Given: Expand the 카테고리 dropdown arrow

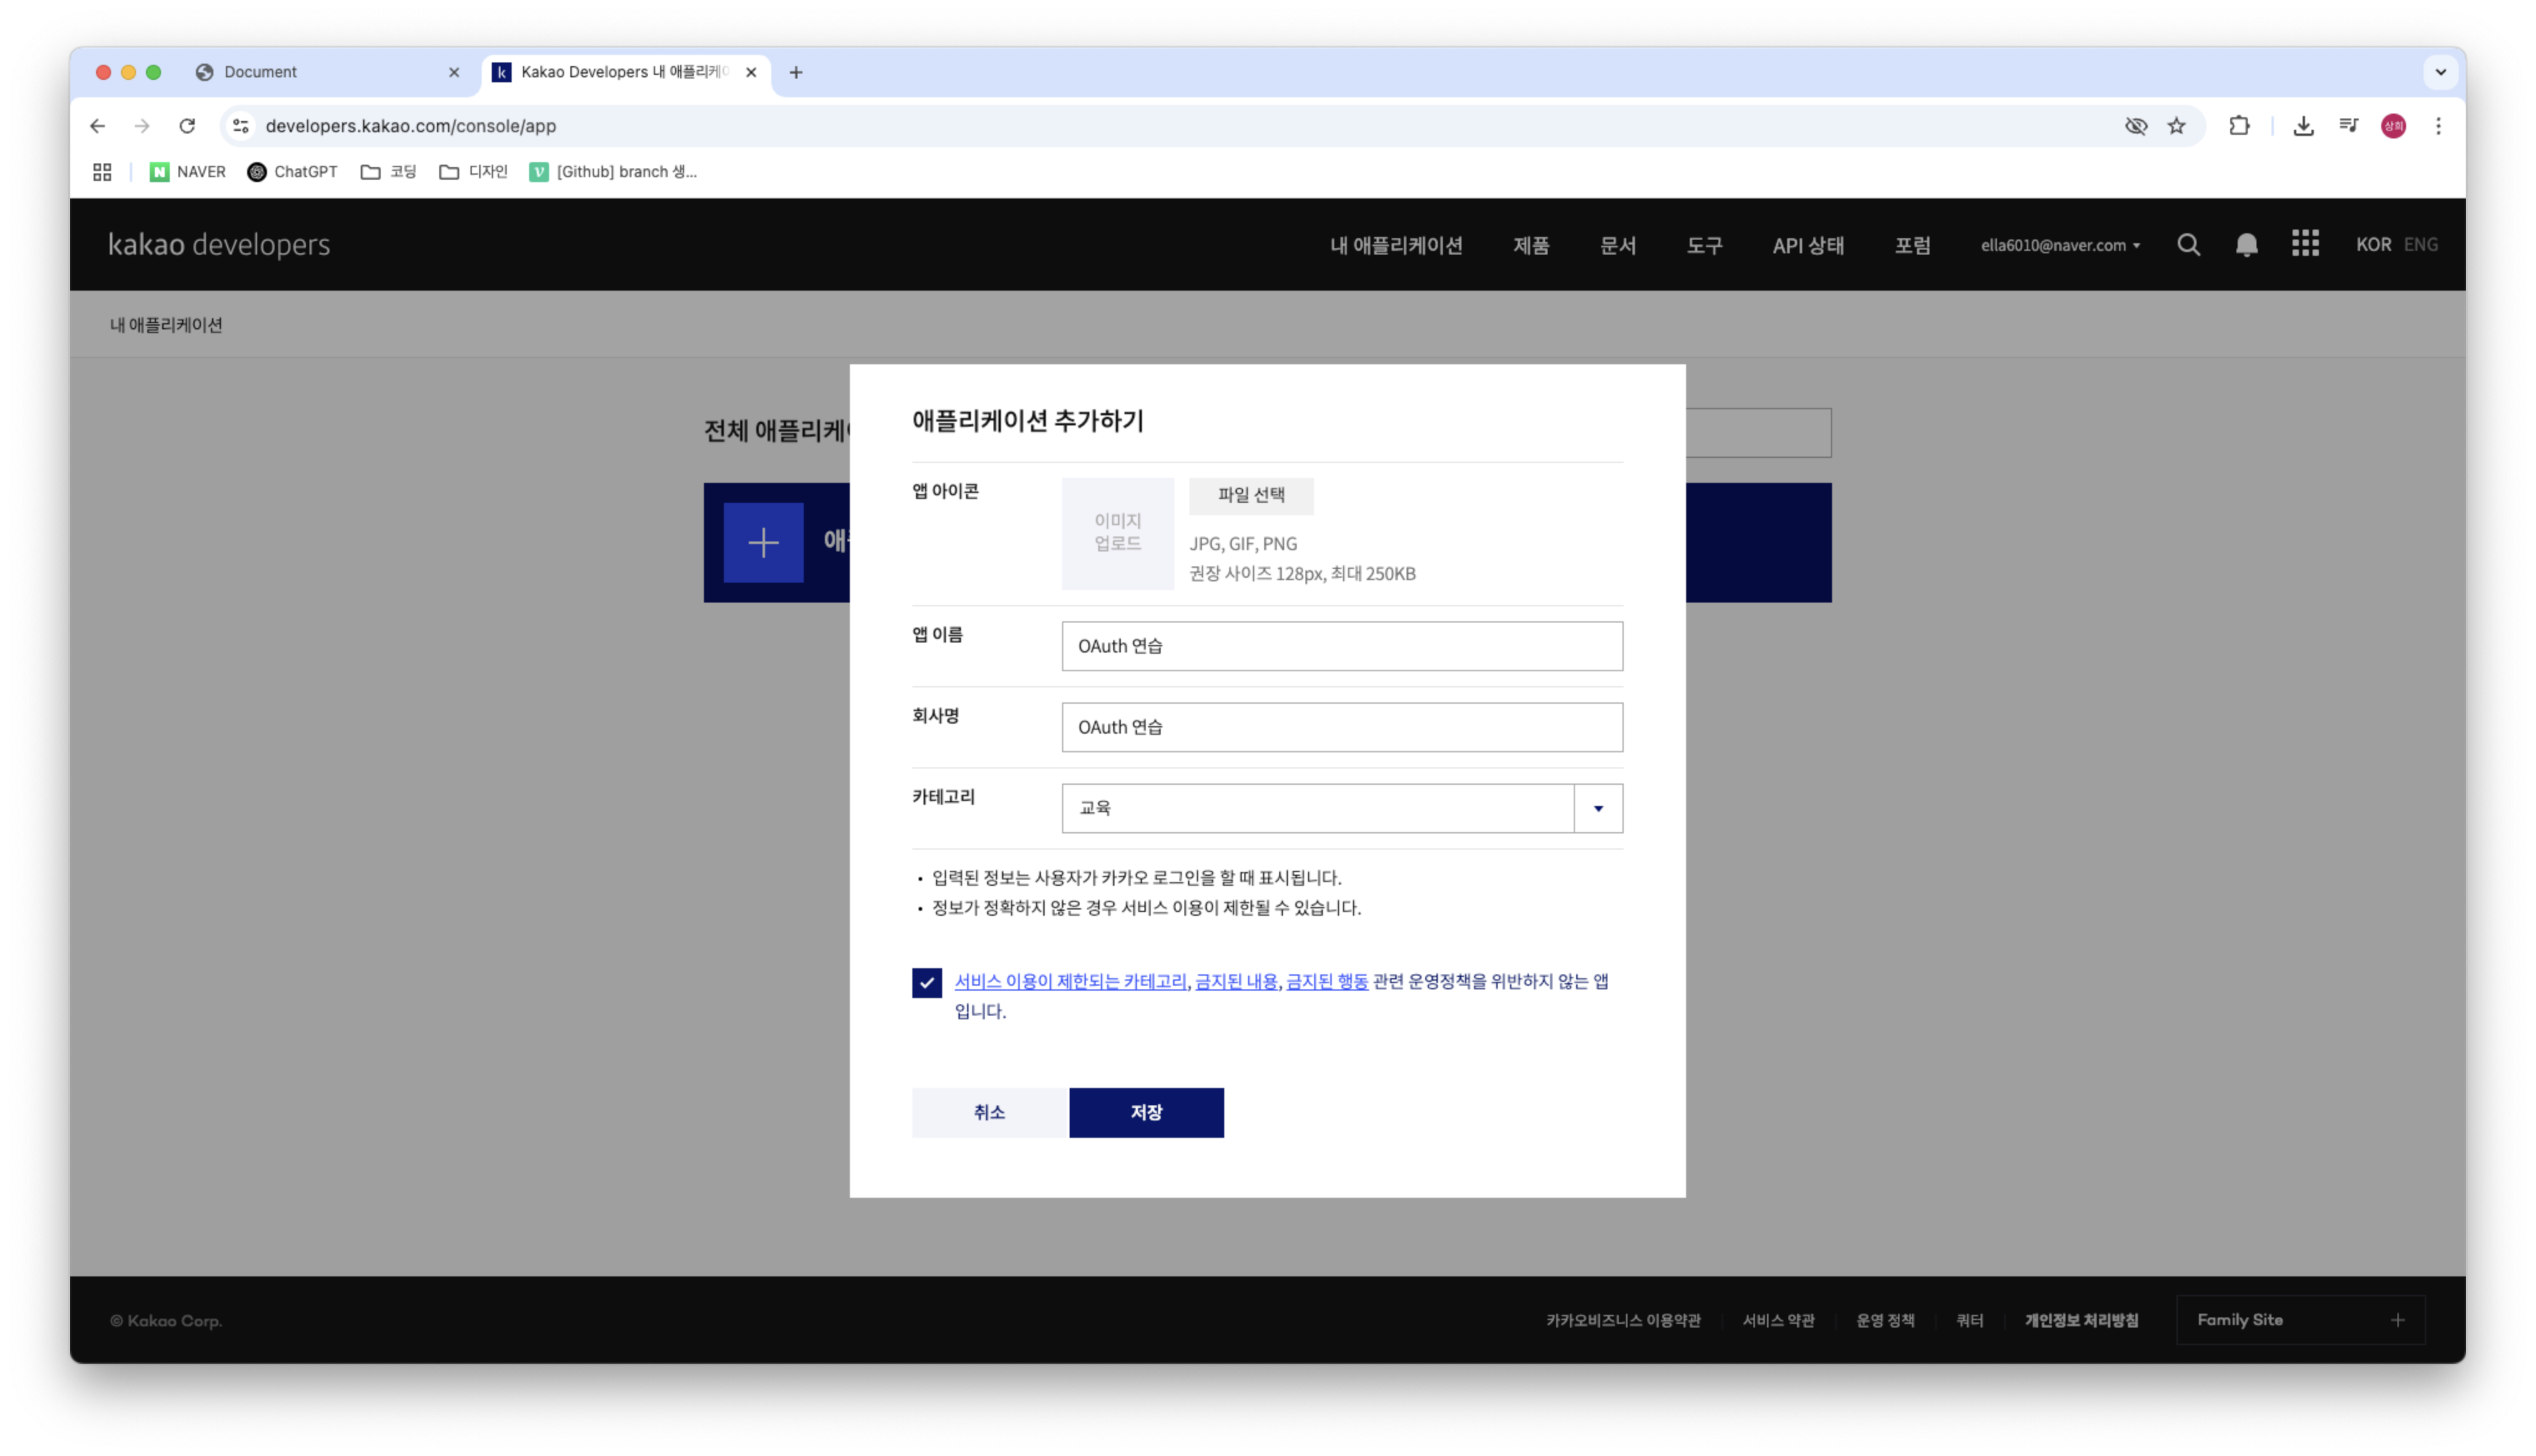Looking at the screenshot, I should click(x=1598, y=808).
